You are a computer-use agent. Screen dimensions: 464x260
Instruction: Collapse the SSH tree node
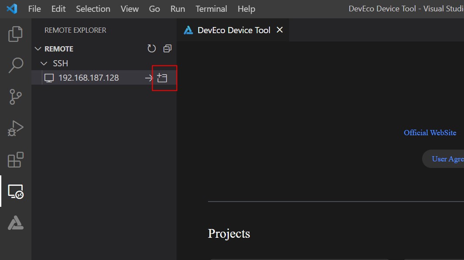(44, 64)
